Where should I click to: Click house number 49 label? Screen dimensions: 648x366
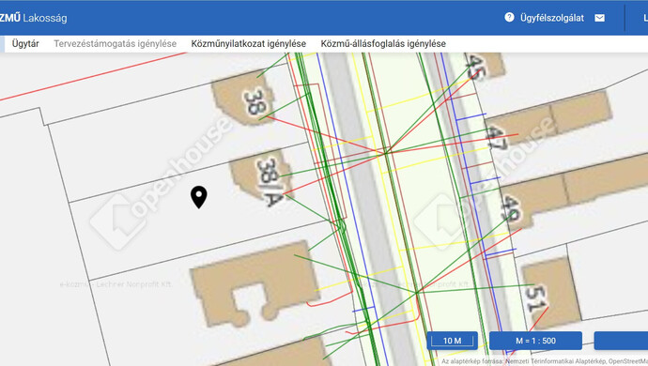[x=511, y=207]
